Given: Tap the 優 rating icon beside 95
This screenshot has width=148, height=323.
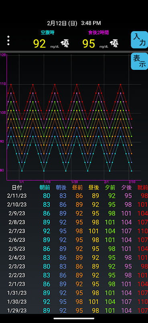Looking at the screenshot, I should (114, 44).
